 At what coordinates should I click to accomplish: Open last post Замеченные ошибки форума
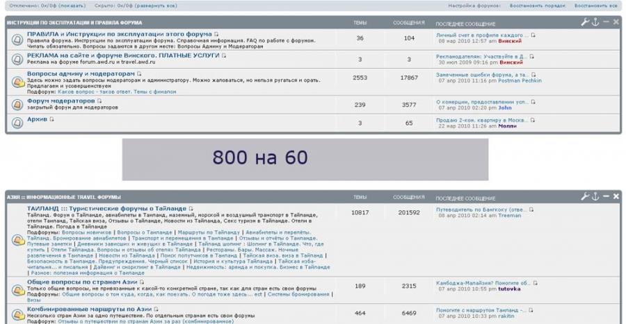pos(482,75)
